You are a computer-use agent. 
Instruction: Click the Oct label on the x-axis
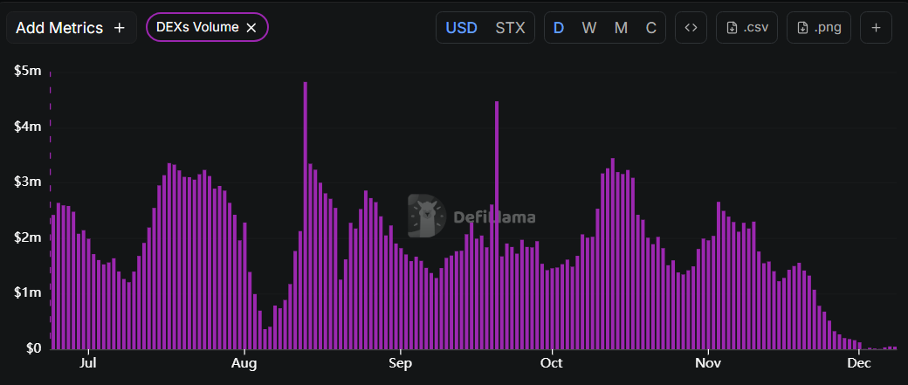coord(552,363)
